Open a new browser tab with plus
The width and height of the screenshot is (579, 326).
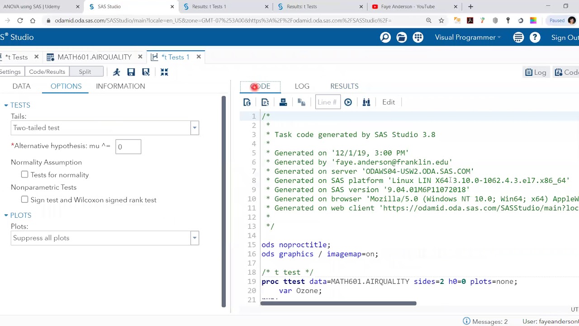click(470, 7)
